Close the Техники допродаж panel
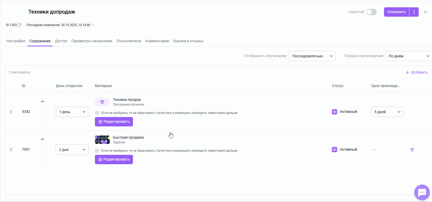Image resolution: width=432 pixels, height=202 pixels. [x=425, y=12]
